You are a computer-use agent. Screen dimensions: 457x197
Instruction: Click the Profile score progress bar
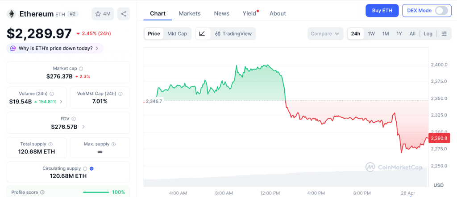click(95, 192)
